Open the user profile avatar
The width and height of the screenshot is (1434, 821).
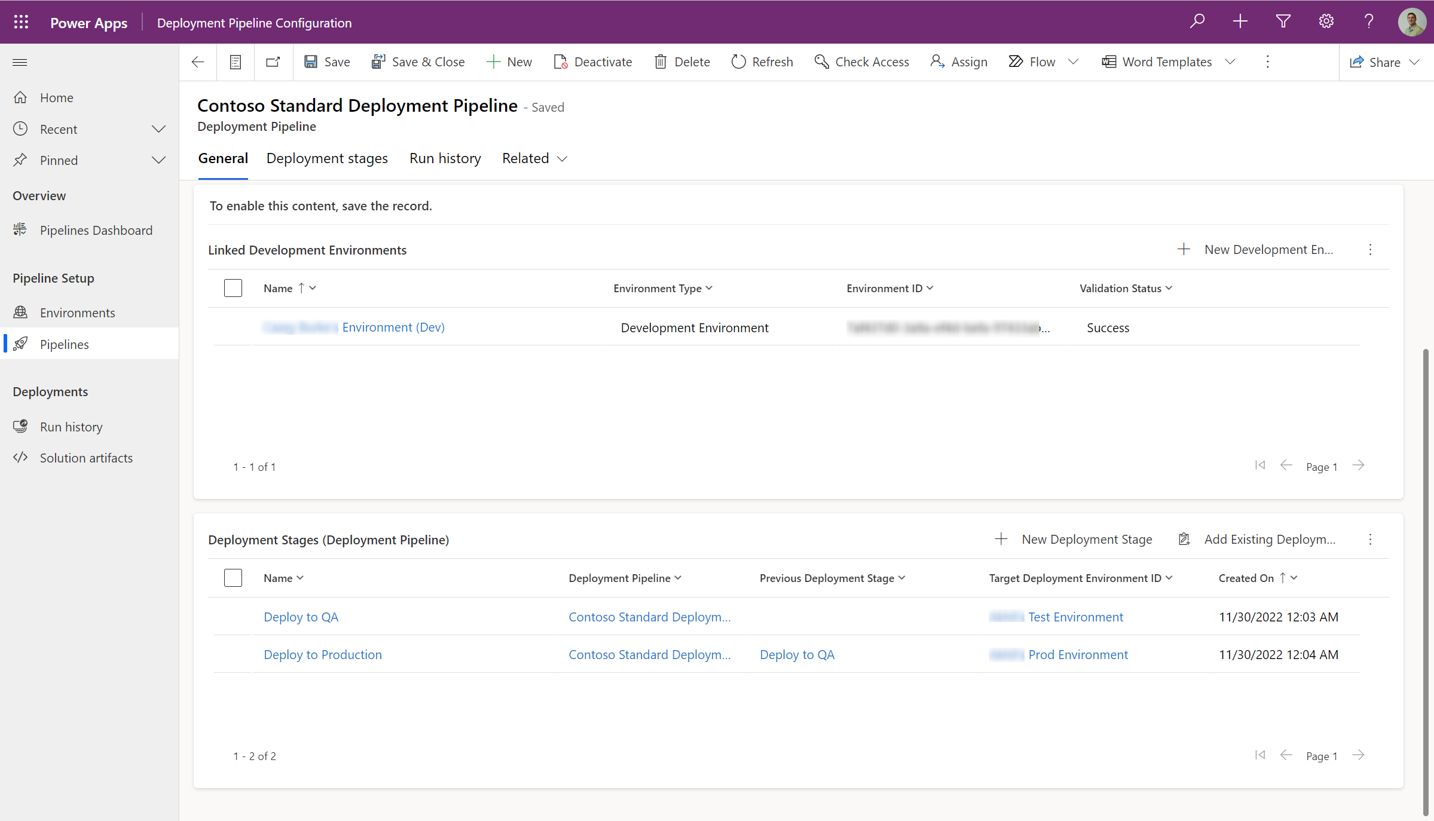pyautogui.click(x=1412, y=22)
